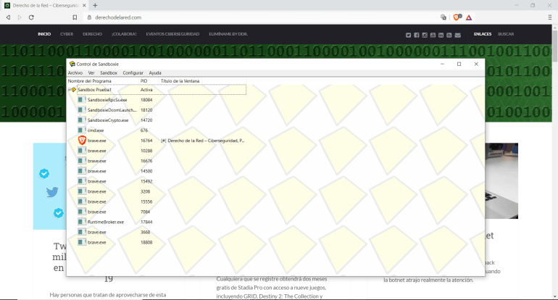Click the Brave Shields lion icon in address bar

point(457,17)
